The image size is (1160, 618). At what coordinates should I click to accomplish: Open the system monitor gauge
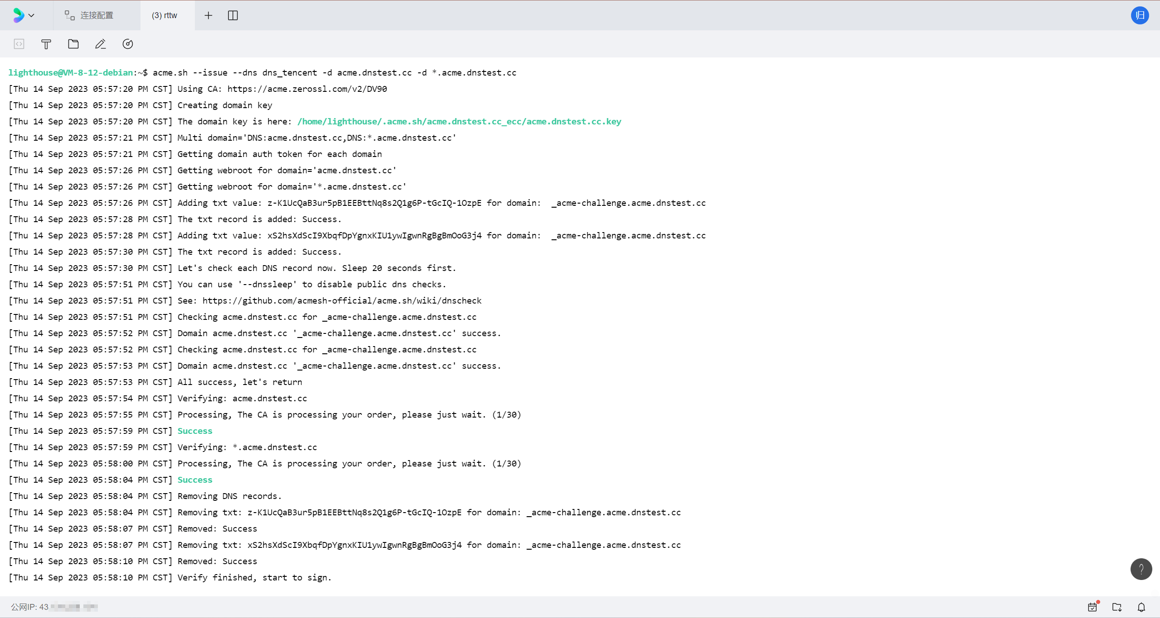tap(127, 44)
